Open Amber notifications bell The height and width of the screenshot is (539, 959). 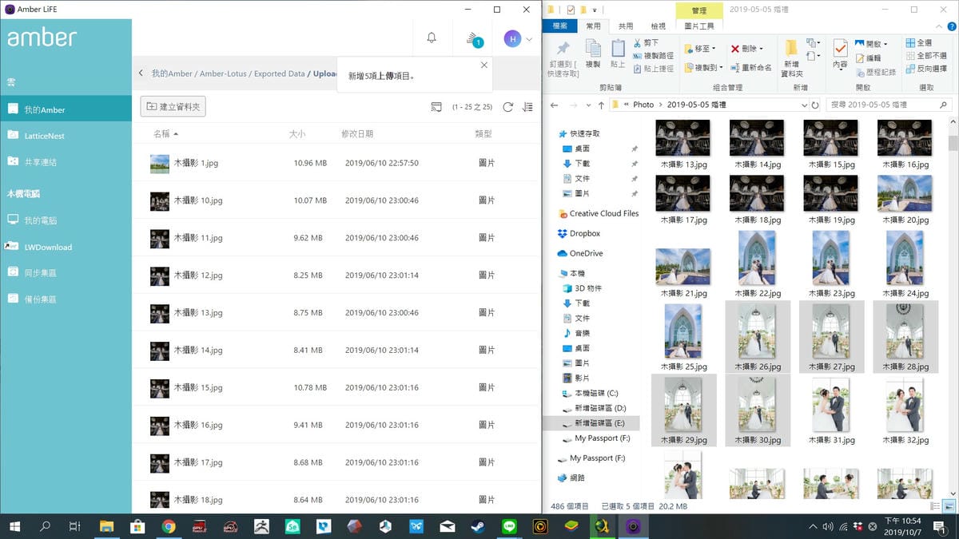click(x=432, y=38)
